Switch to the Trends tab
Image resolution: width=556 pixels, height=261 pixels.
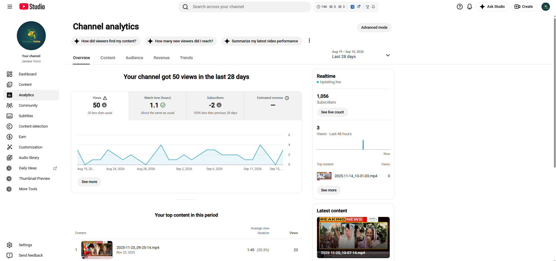point(186,58)
